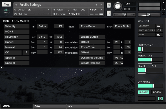Open the Legato Release target selector

click(92, 63)
